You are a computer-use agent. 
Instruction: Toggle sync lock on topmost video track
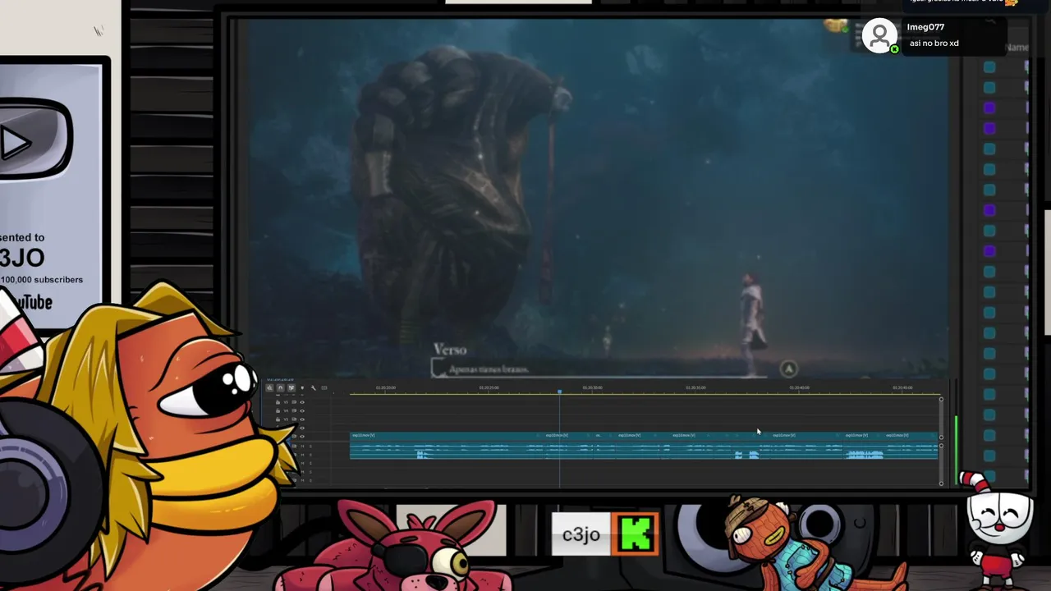tap(294, 402)
